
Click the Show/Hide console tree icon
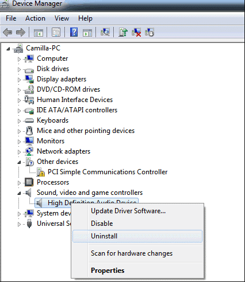click(39, 32)
